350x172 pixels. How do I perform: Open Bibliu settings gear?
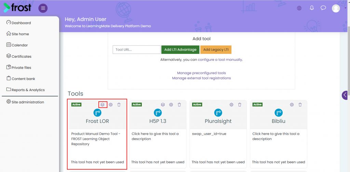coord(292,104)
